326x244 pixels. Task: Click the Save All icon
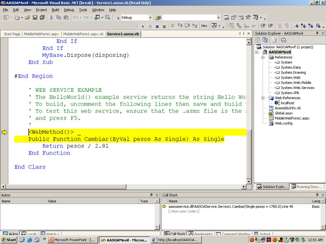pyautogui.click(x=42, y=18)
